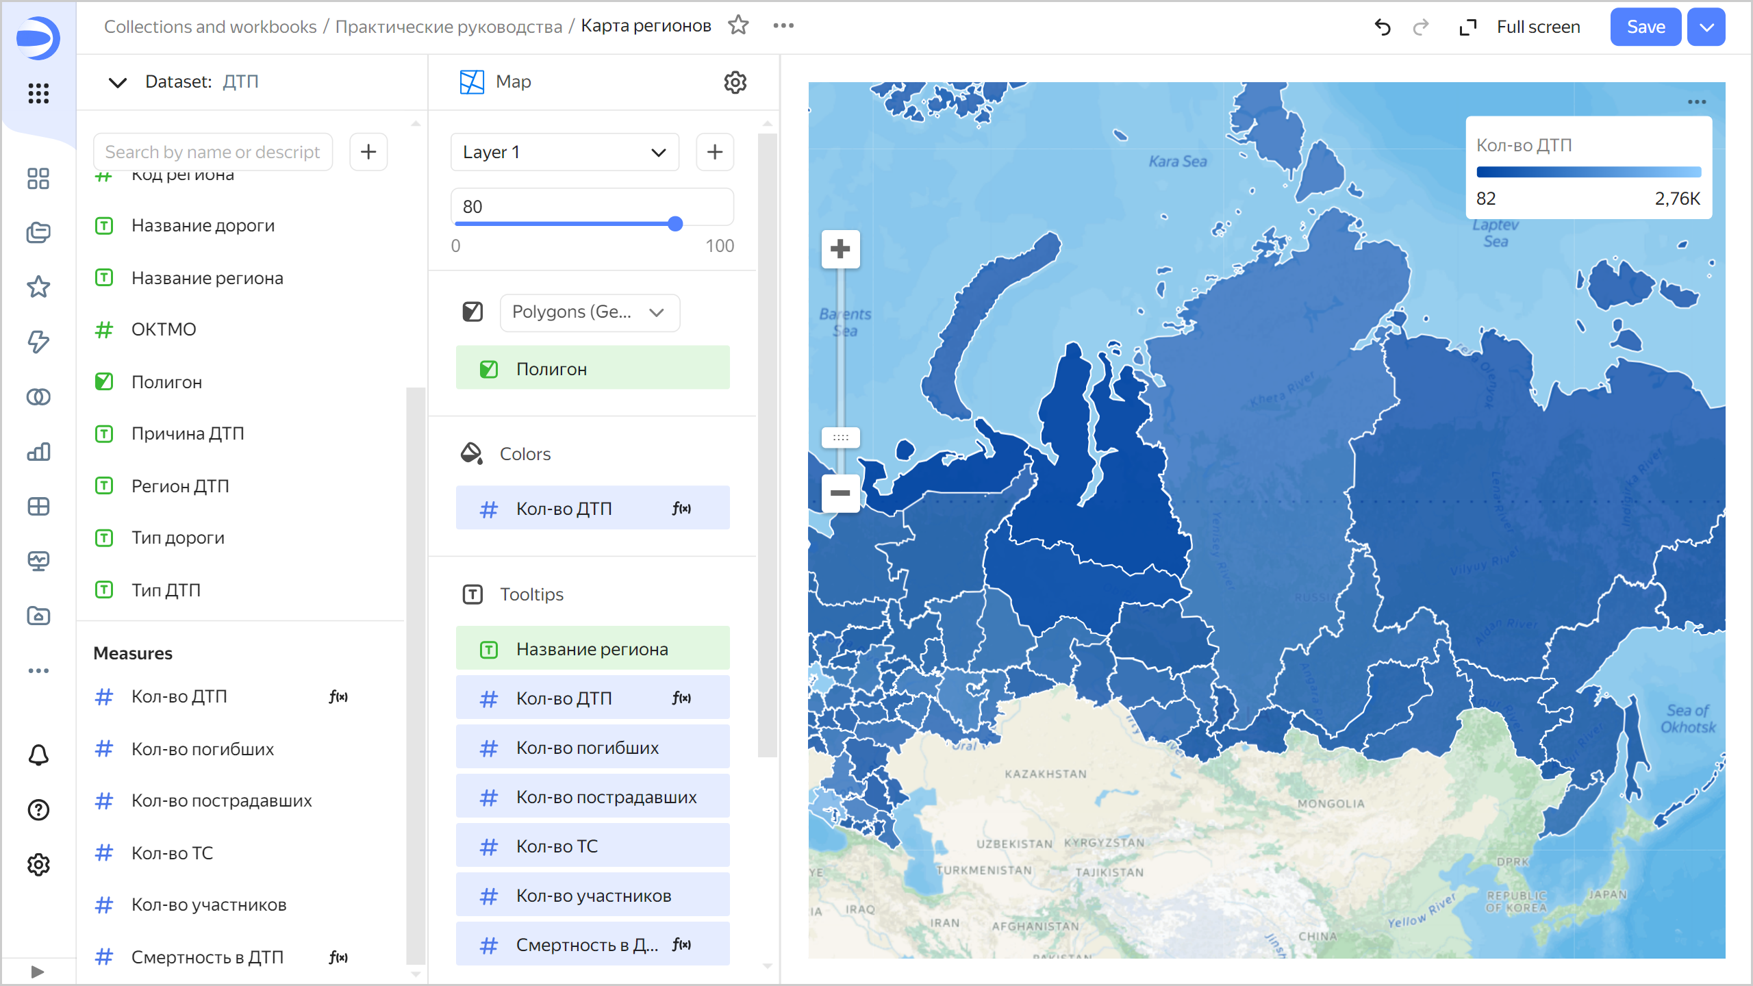Zoom in on the map

tap(840, 249)
